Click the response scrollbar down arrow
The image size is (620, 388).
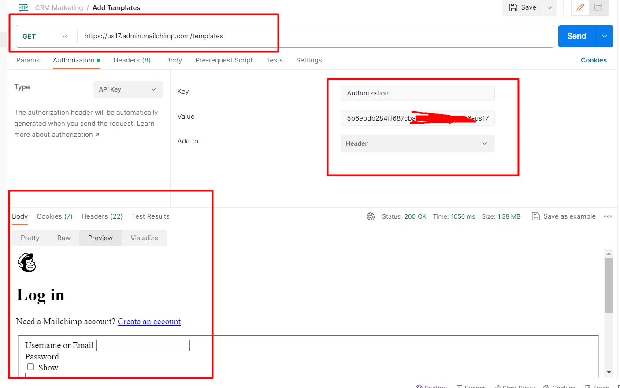[x=609, y=372]
